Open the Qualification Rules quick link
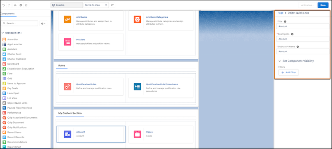This screenshot has width=332, height=149. pos(86,84)
